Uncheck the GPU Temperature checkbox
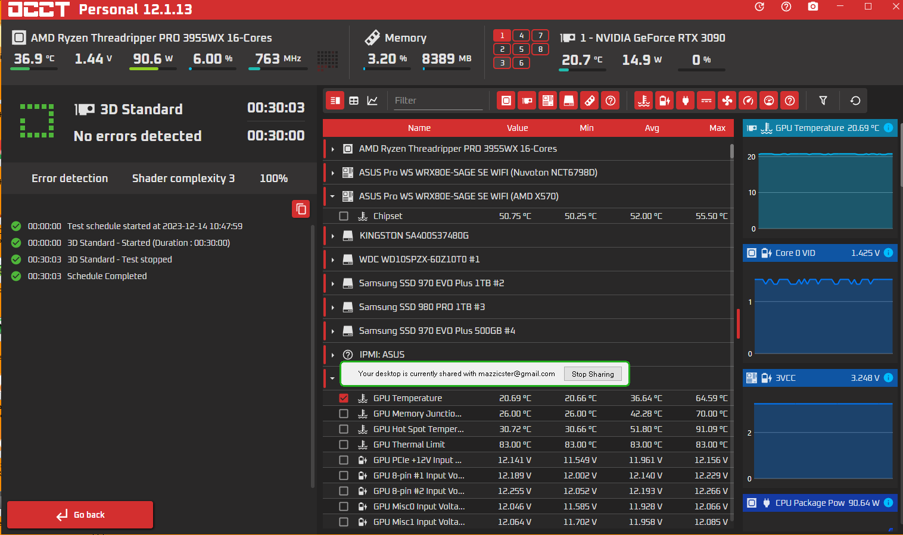The height and width of the screenshot is (535, 903). pyautogui.click(x=344, y=398)
